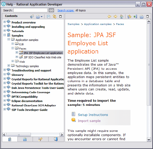Click the Show in Table of Contents icon
Screen dimensions: 153x149
pyautogui.click(x=129, y=16)
